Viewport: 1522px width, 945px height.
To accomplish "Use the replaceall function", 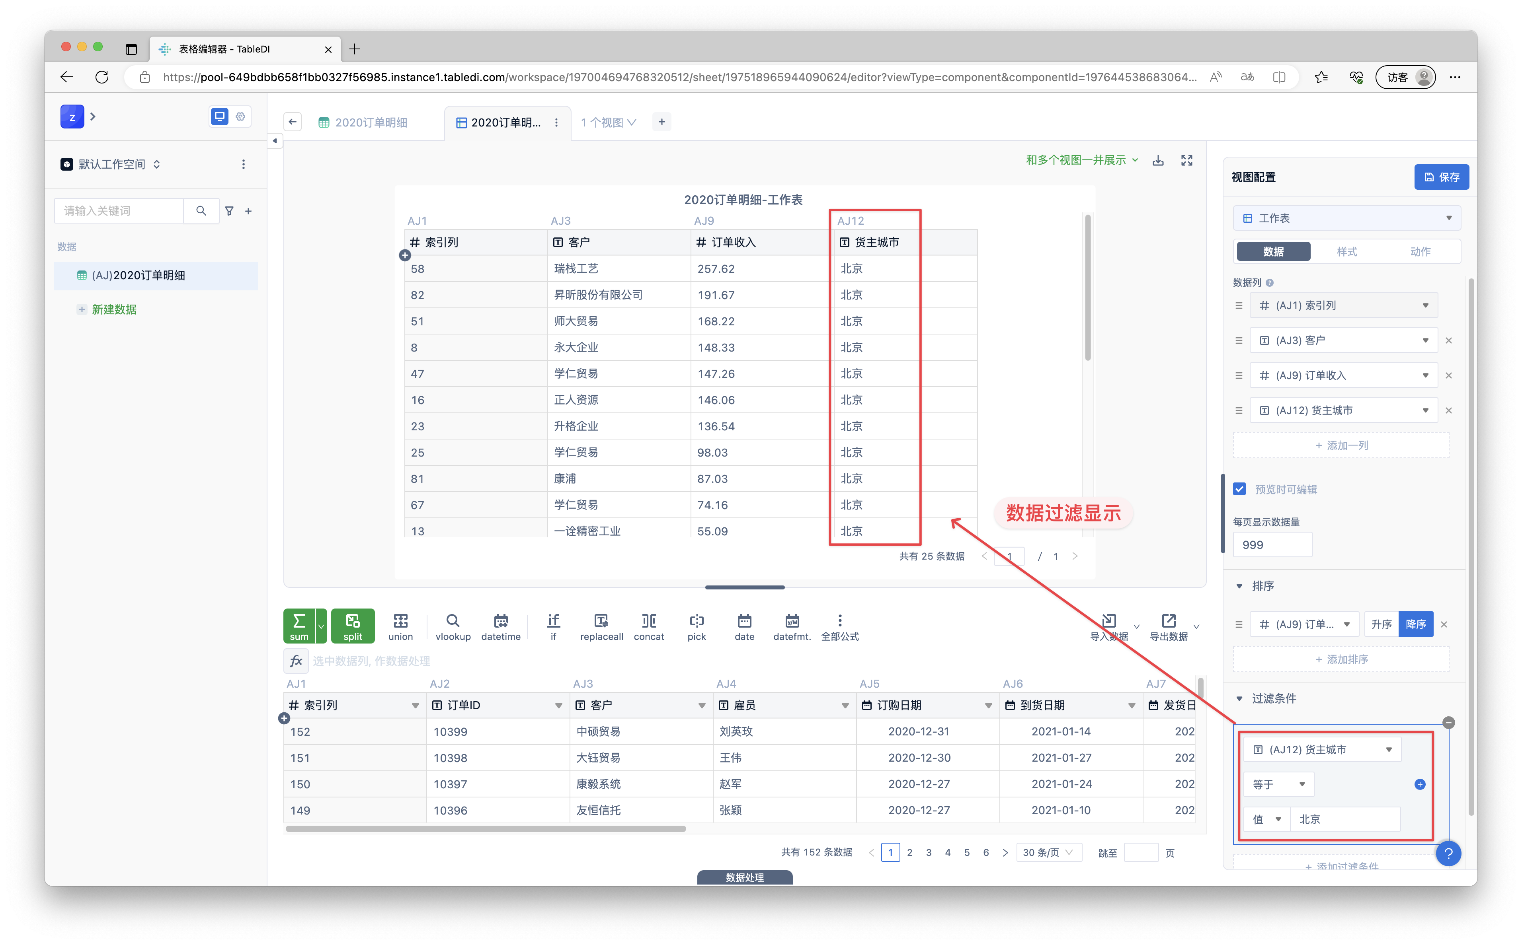I will [601, 626].
